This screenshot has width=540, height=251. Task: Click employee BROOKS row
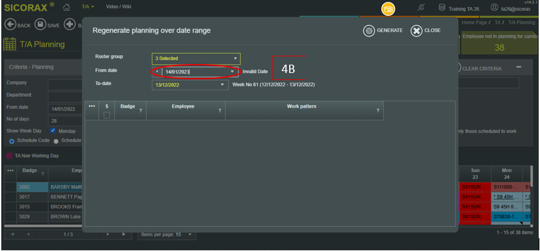(65, 207)
